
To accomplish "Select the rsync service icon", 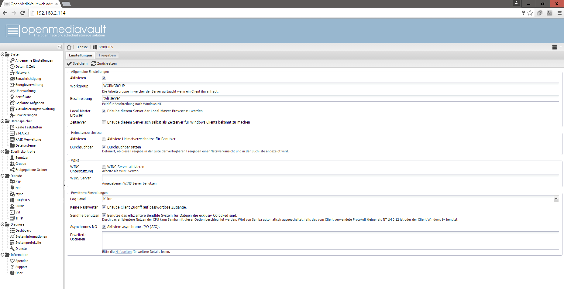I will pyautogui.click(x=12, y=194).
